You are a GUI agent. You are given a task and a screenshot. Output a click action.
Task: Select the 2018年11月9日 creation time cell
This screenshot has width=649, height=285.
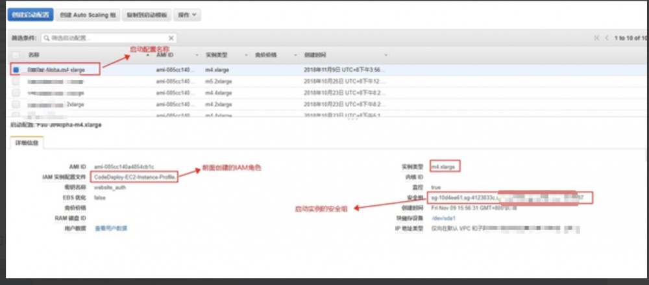click(x=345, y=70)
